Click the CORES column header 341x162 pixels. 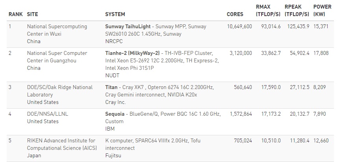pos(235,14)
